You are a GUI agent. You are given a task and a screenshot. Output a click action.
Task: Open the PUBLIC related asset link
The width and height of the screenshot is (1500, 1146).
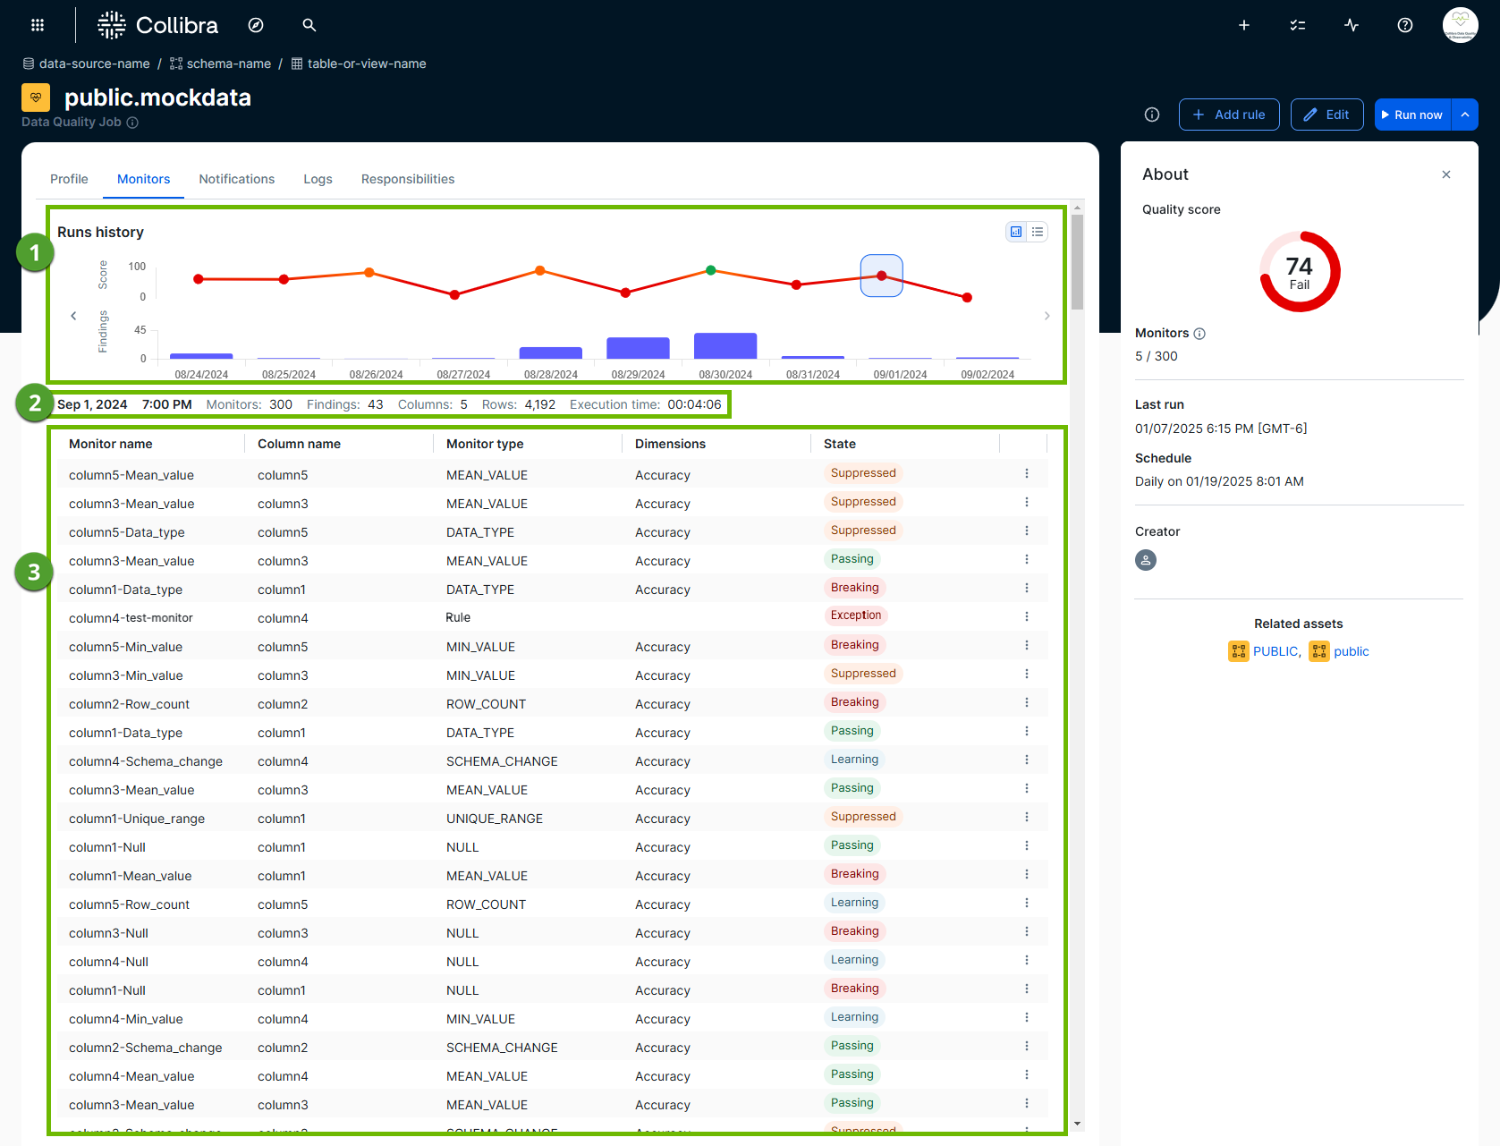click(x=1275, y=651)
